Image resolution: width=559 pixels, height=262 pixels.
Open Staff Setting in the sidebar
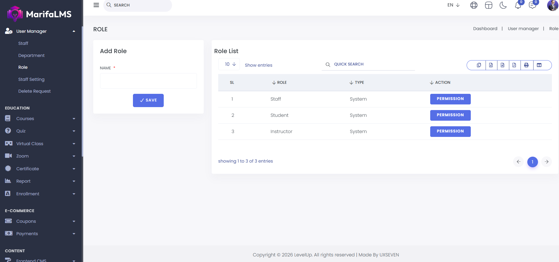(x=31, y=79)
